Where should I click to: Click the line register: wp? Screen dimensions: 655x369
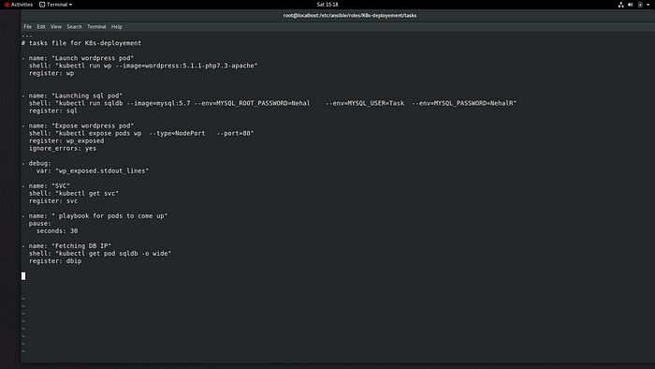[51, 73]
